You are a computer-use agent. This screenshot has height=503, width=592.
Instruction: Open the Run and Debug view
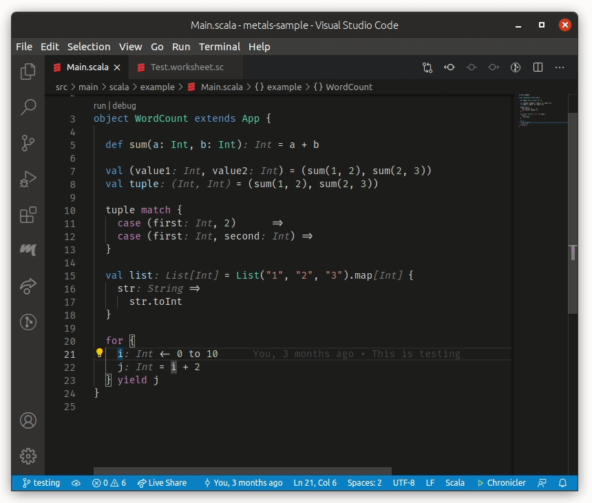28,179
